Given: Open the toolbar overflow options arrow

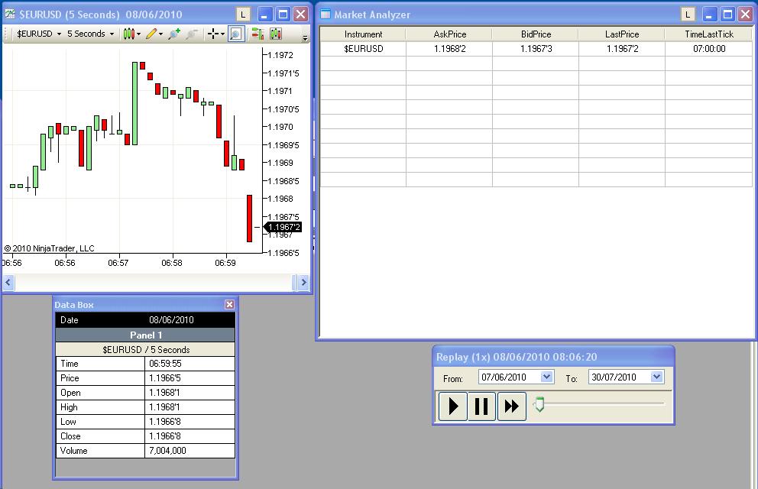Looking at the screenshot, I should click(x=305, y=37).
